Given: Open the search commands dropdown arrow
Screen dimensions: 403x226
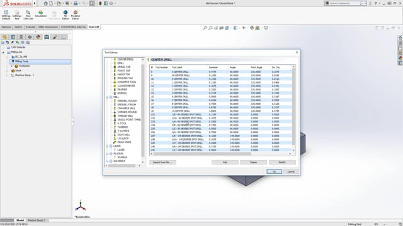Looking at the screenshot, I should click(365, 3).
